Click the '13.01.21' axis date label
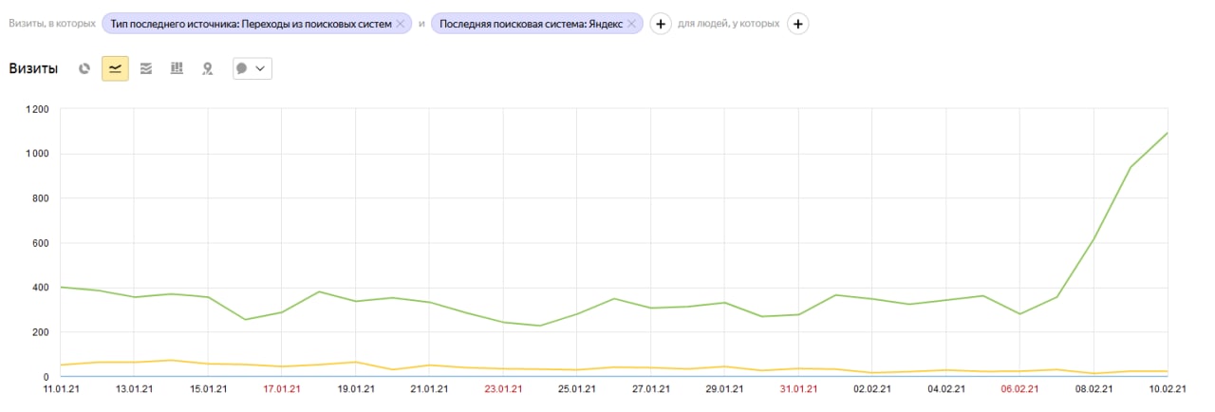1215x412 pixels. tap(134, 388)
